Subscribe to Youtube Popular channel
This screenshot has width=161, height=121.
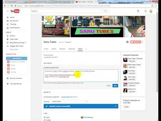click(132, 85)
